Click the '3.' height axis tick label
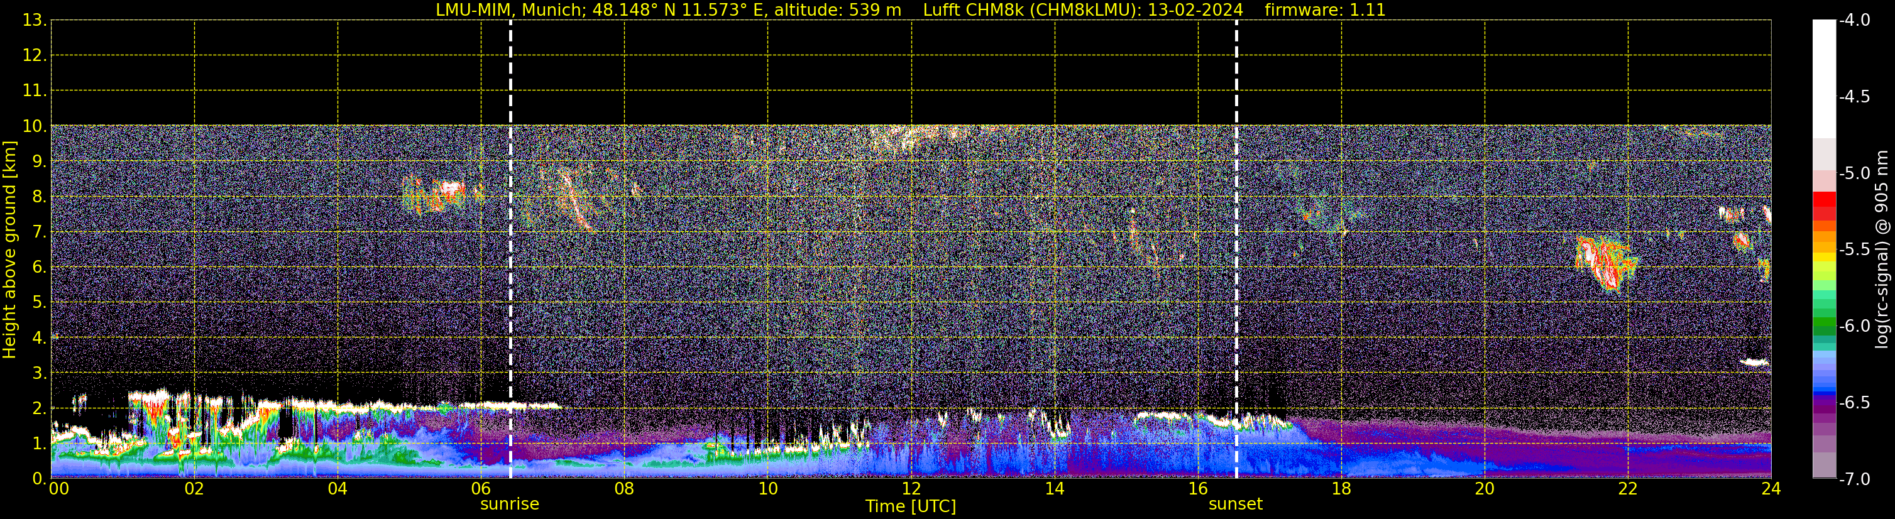The image size is (1895, 519). tap(39, 373)
